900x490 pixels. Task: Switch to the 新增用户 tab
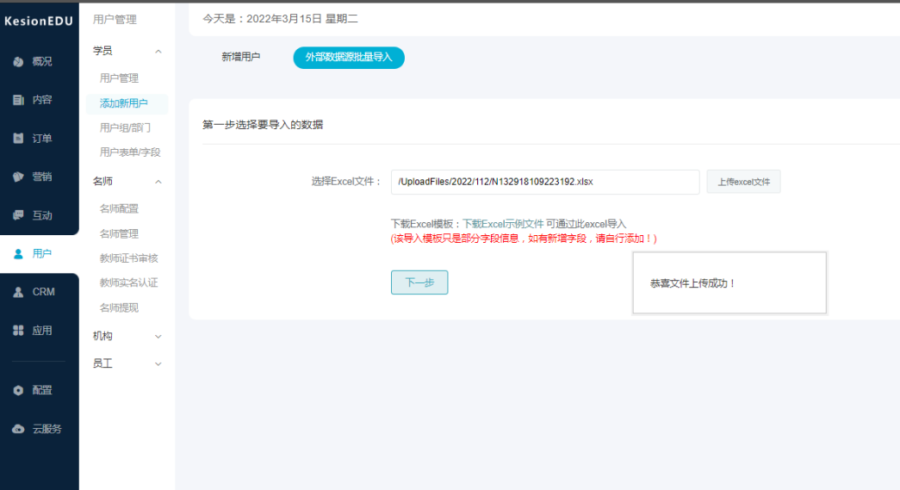pyautogui.click(x=240, y=57)
